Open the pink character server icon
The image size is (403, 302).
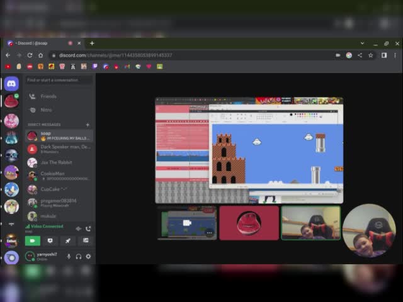(11, 121)
